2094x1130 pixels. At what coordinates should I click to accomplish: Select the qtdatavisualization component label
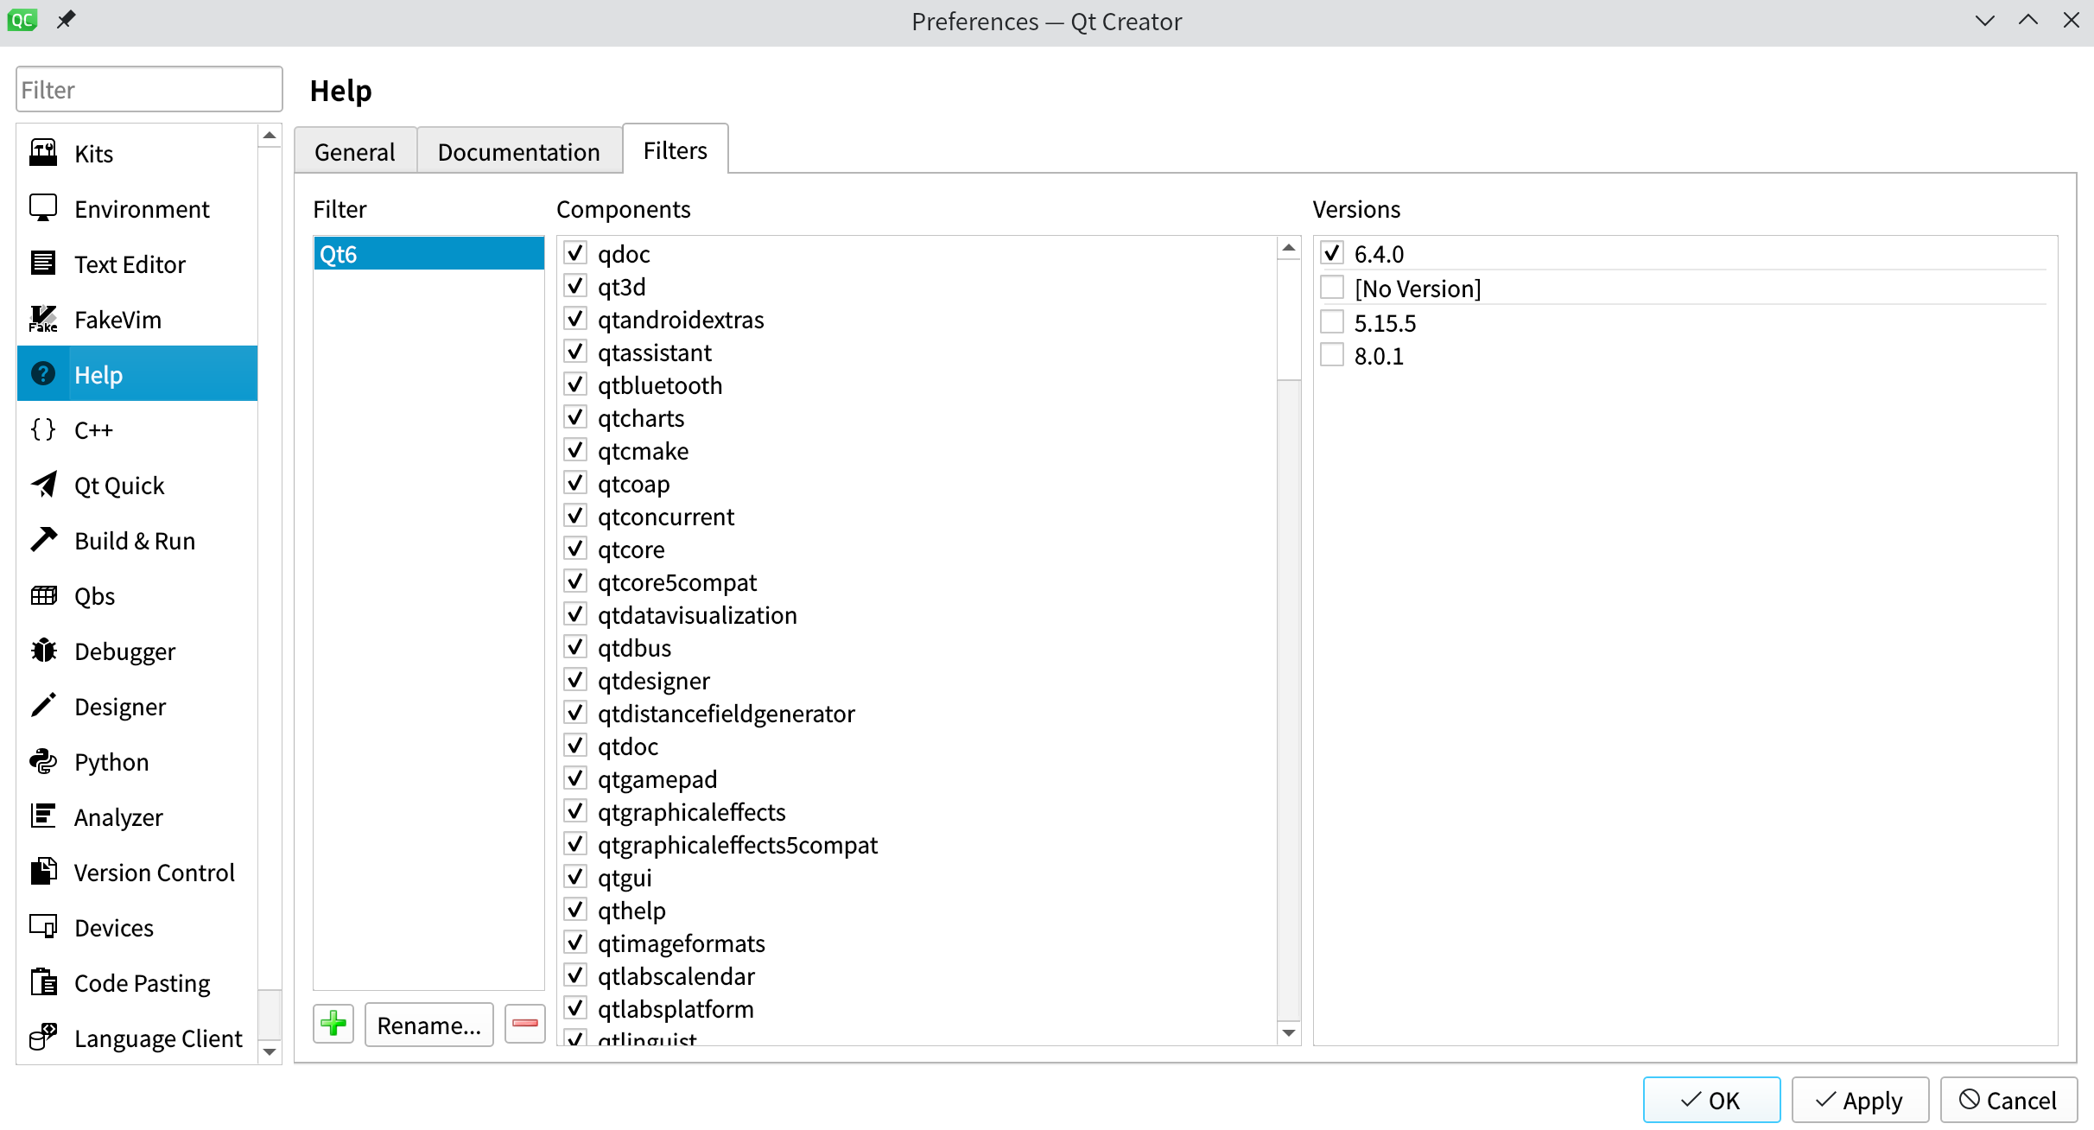click(x=697, y=615)
